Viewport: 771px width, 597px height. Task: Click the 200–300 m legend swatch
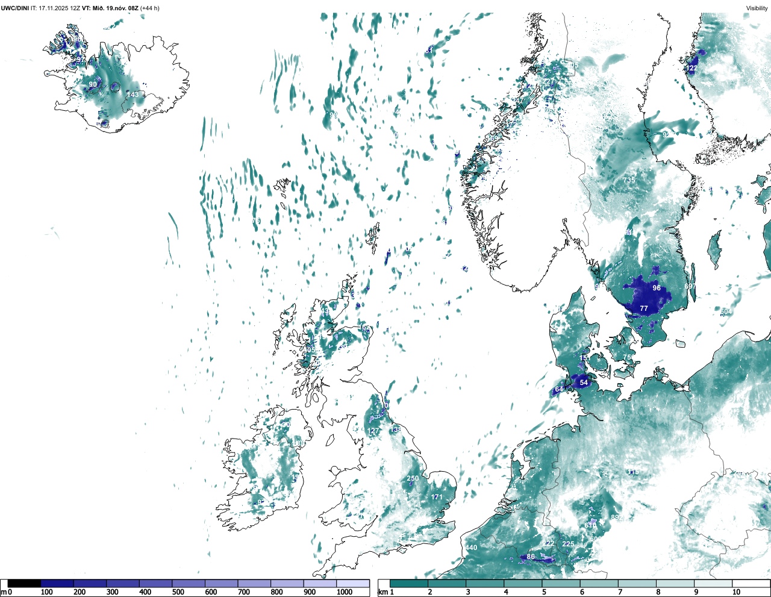90,584
